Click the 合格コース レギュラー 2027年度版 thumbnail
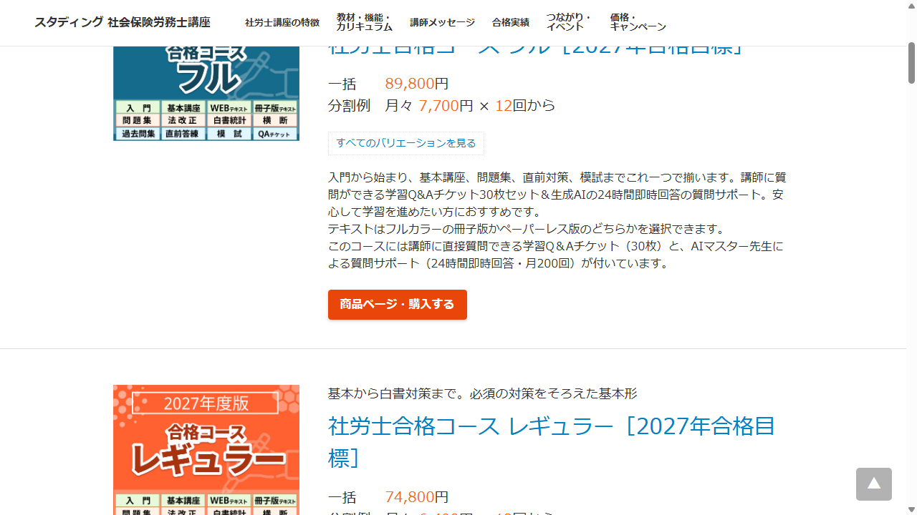917x515 pixels. [x=206, y=450]
